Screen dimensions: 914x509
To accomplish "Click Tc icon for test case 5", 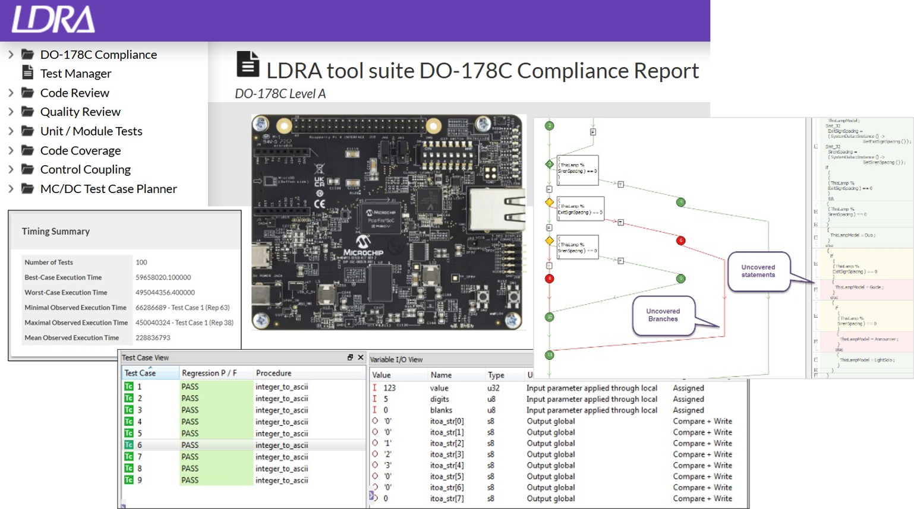I will [128, 433].
